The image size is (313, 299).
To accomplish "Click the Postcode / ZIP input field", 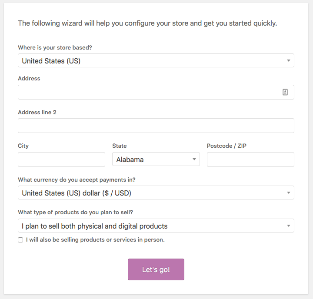I will pyautogui.click(x=250, y=159).
